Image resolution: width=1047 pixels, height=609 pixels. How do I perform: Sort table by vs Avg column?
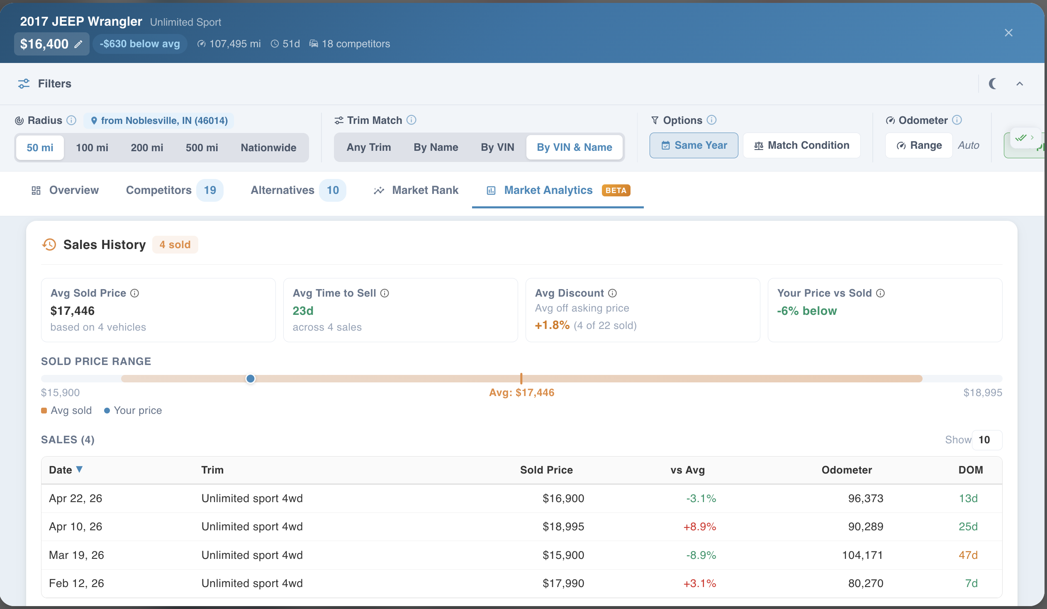click(x=687, y=470)
